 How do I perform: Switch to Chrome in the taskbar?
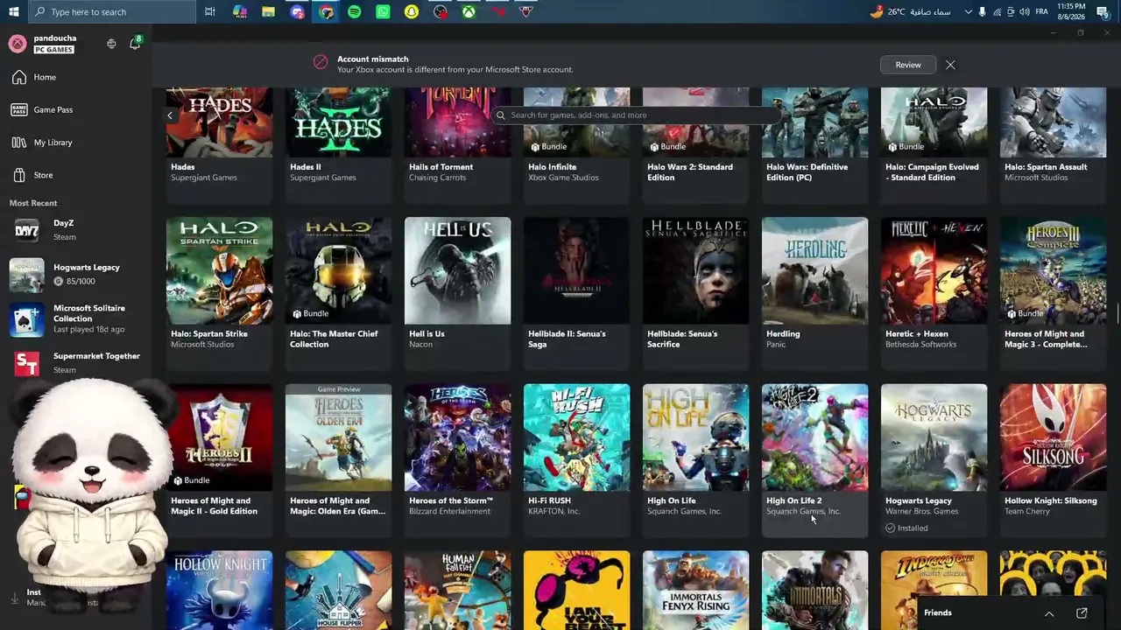coord(326,11)
